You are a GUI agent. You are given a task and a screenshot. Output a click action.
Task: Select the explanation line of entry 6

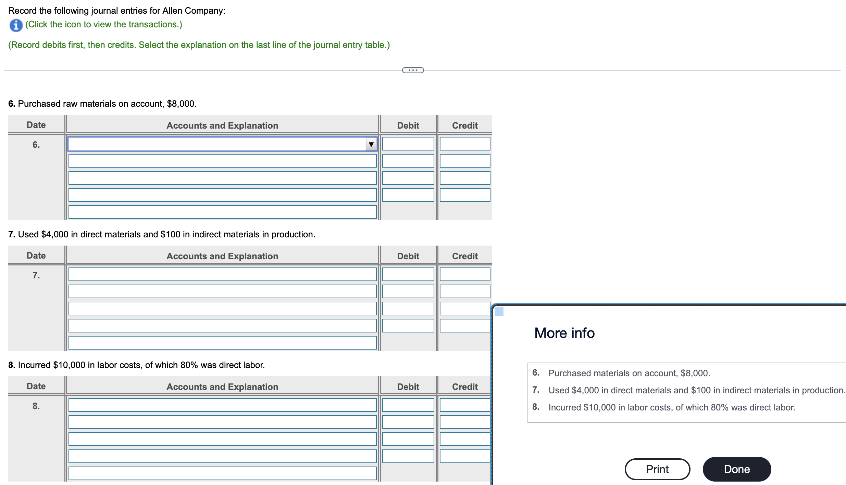222,212
